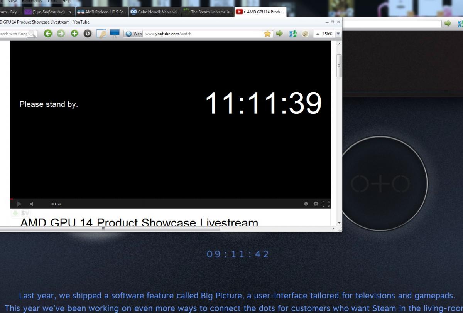The height and width of the screenshot is (313, 463).
Task: Click the blue monitor icon in toolbar
Action: coord(115,33)
